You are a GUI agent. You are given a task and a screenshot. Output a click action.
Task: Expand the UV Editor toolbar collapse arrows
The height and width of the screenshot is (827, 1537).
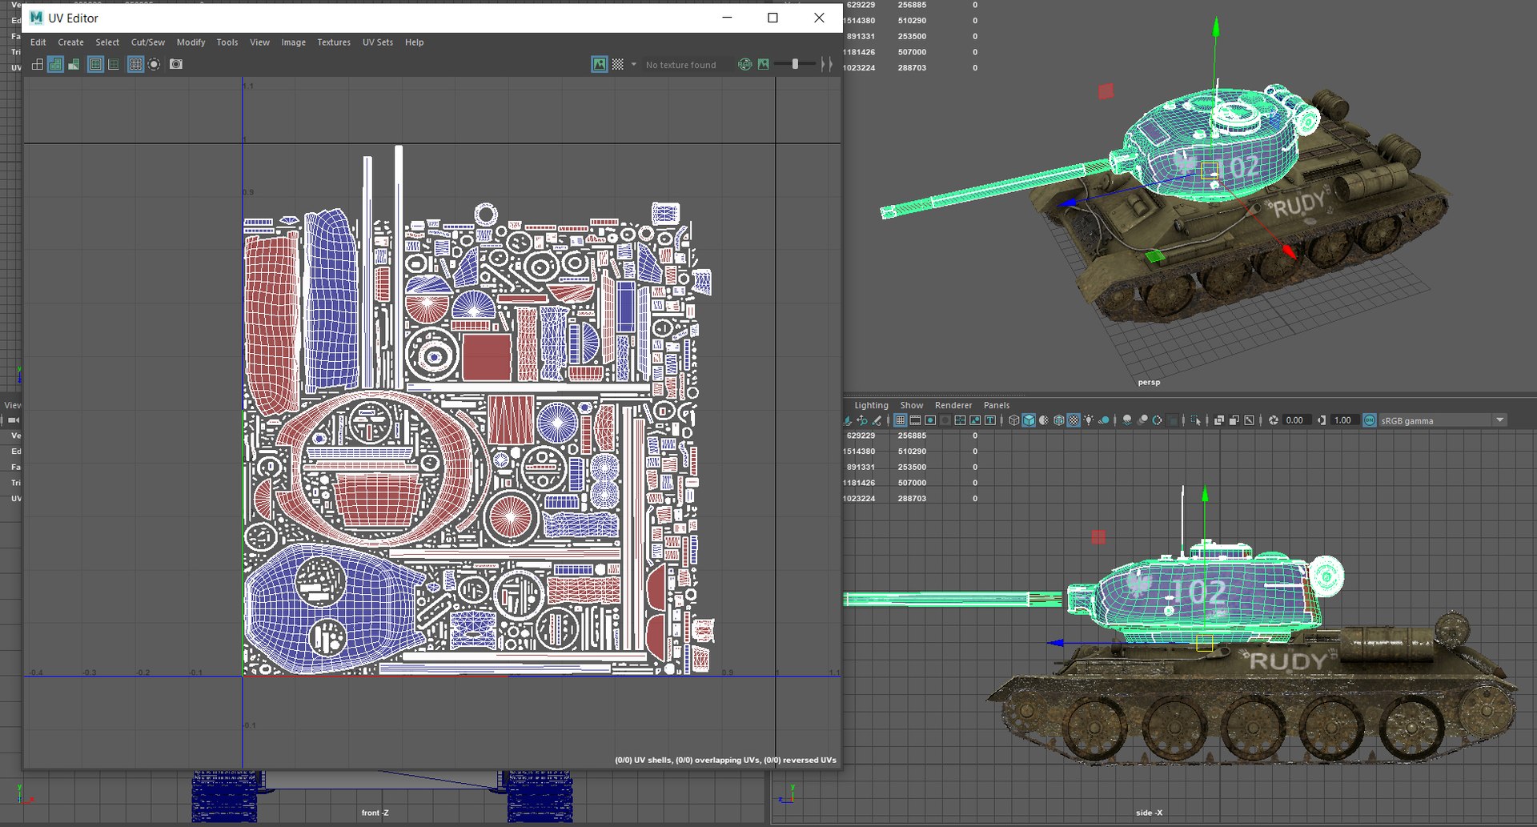[826, 64]
